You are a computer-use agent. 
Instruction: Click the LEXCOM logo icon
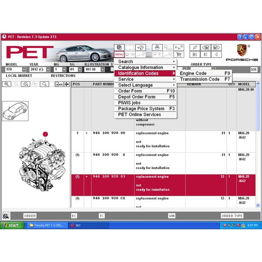6,216
